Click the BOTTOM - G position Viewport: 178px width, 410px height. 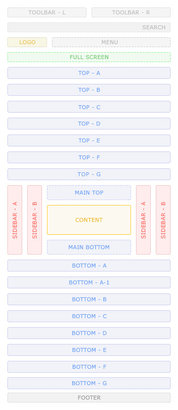(89, 383)
